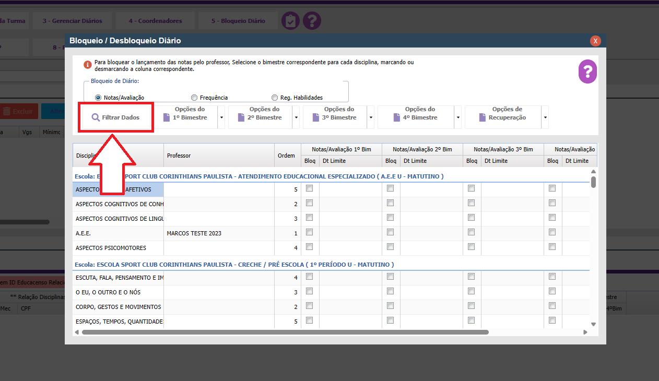The image size is (659, 381).
Task: Check 1º Bim Bloq box for A.E.E. row
Action: (310, 232)
